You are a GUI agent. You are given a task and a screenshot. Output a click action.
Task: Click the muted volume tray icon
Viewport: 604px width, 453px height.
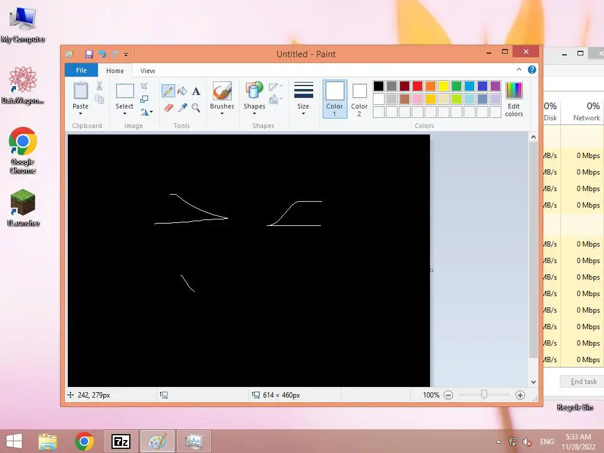(x=527, y=442)
